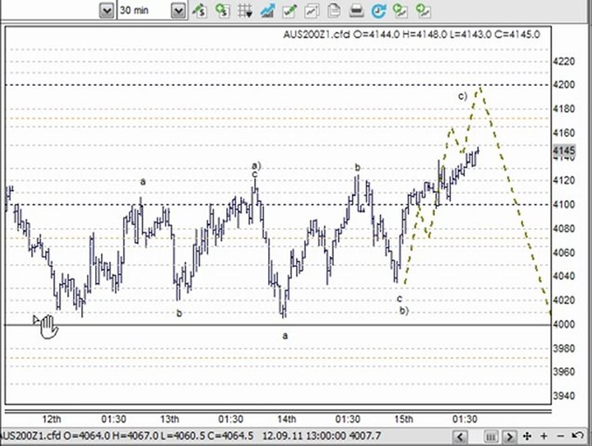592x446 pixels.
Task: Click the c) wave label near 4200
Action: [462, 96]
